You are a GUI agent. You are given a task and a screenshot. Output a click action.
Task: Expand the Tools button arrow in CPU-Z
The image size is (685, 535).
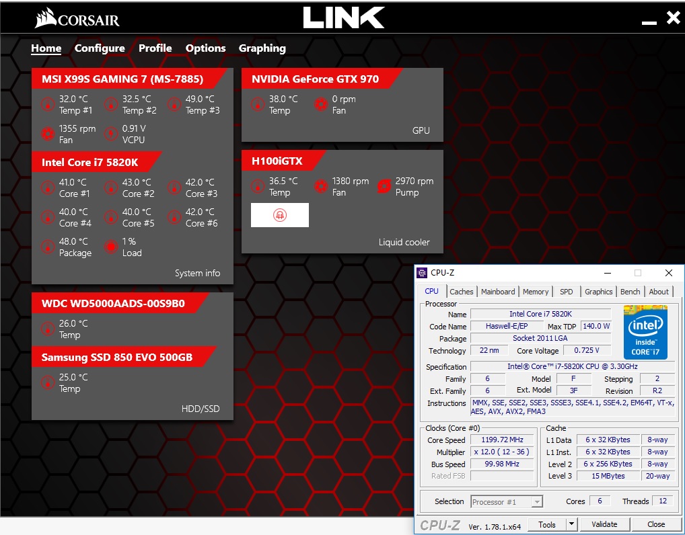[x=571, y=524]
